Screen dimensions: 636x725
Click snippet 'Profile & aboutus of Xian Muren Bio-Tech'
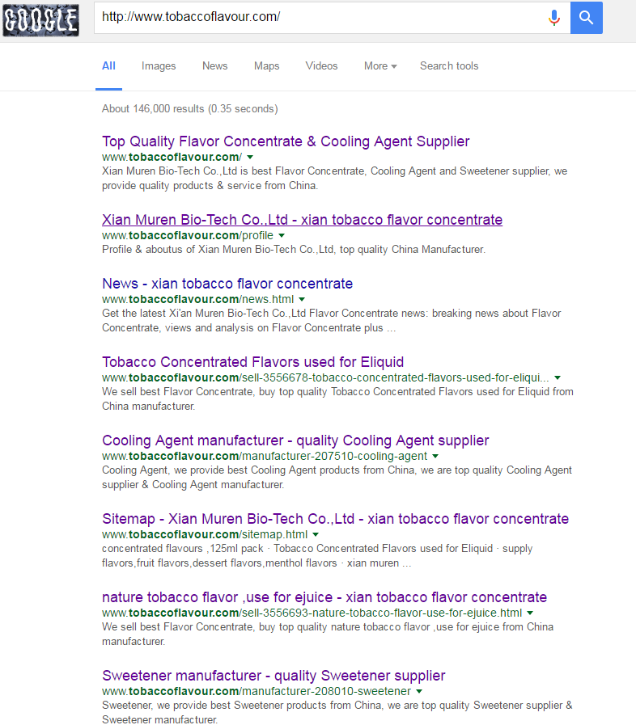294,249
